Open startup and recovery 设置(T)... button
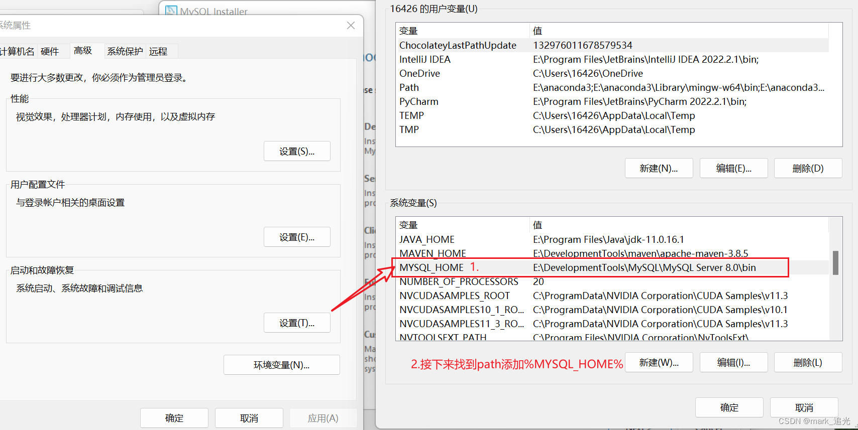 coord(297,323)
